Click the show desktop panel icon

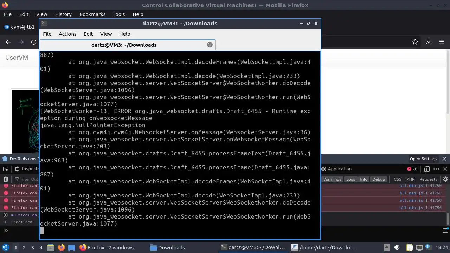click(72, 247)
